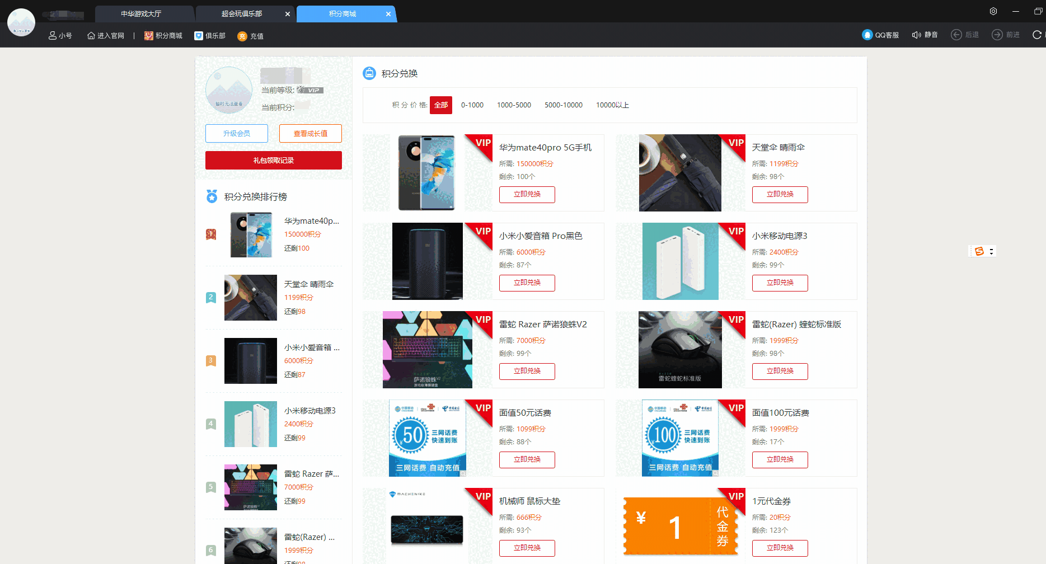The height and width of the screenshot is (564, 1046).
Task: Open the 机械师 mouse pad image
Action: tap(428, 526)
